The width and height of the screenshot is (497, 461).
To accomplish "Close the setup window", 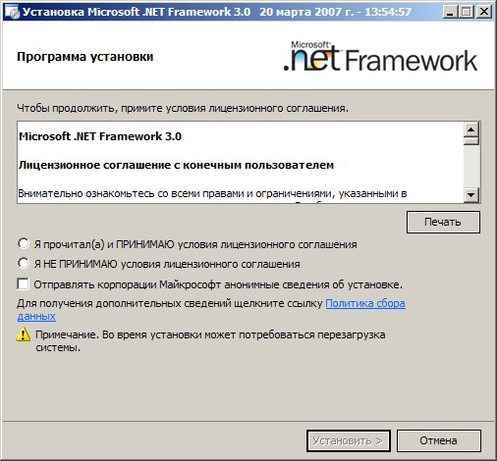I will coord(483,13).
